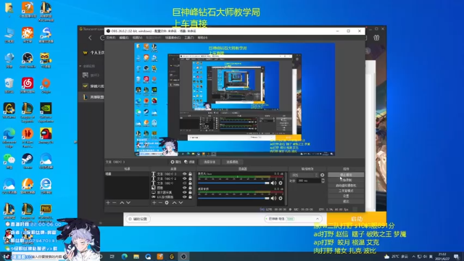Open the 文件(F) menu in OBS
Image resolution: width=464 pixels, height=261 pixels.
(x=110, y=38)
